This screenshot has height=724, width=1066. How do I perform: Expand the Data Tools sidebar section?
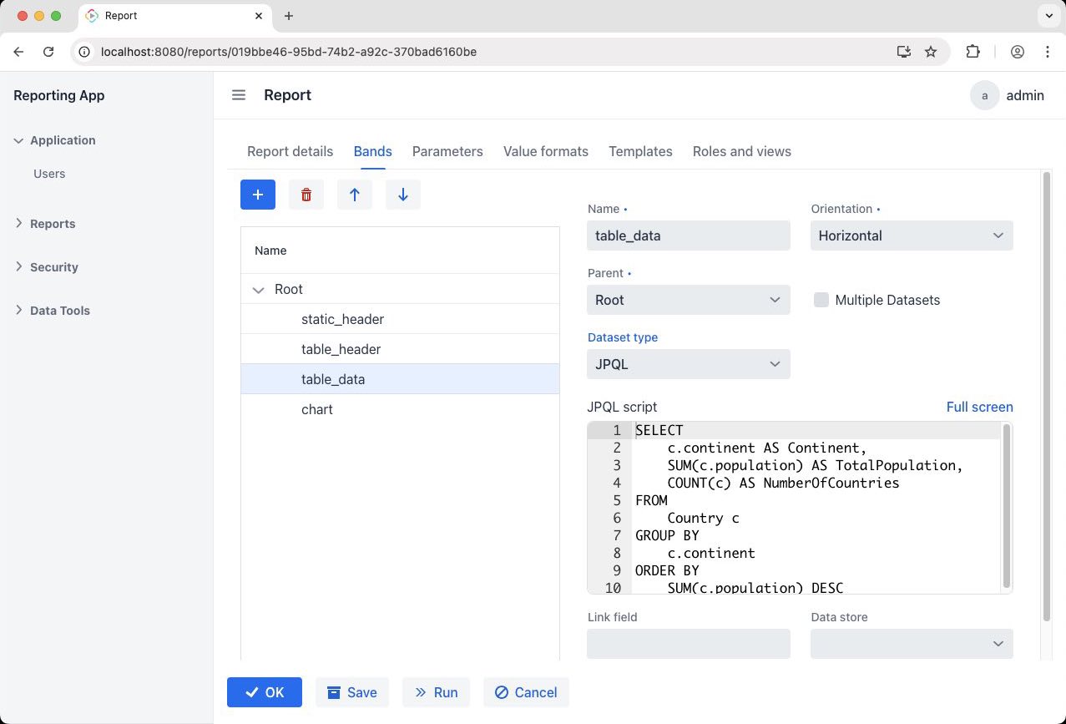[52, 311]
